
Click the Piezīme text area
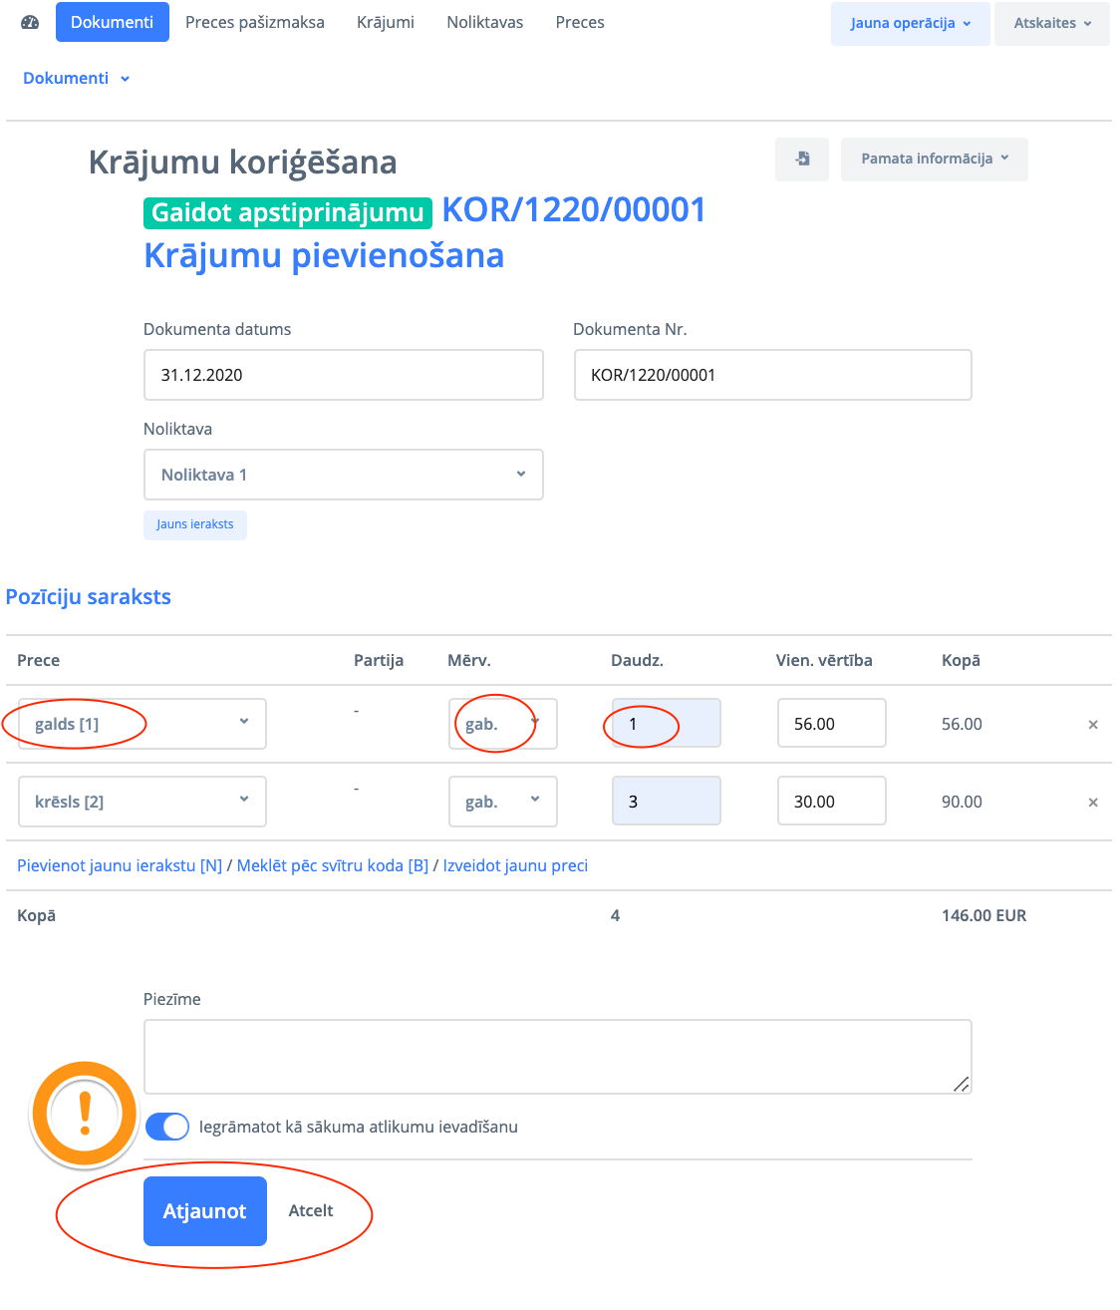558,1057
